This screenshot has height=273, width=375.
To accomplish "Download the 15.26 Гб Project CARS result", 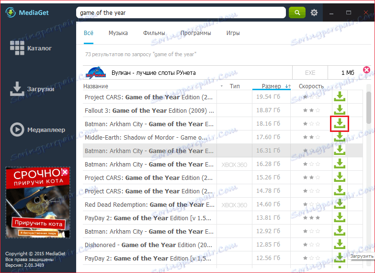I will pyautogui.click(x=340, y=178).
